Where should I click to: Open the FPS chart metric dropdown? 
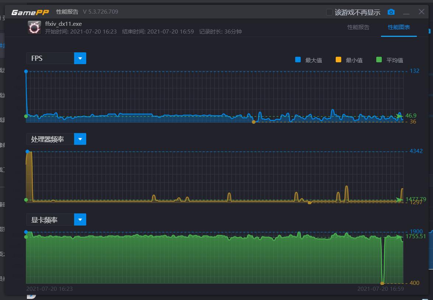(80, 58)
